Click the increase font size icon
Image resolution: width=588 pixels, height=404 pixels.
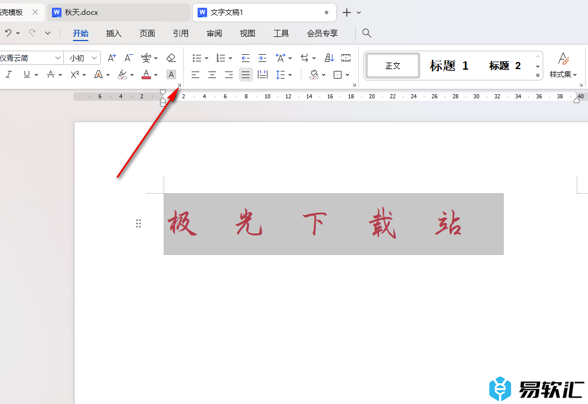[x=112, y=58]
